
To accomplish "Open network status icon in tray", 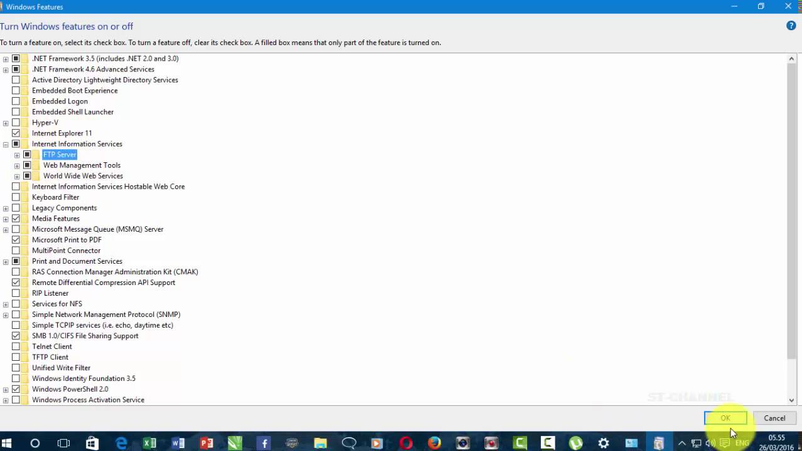I will (x=696, y=443).
